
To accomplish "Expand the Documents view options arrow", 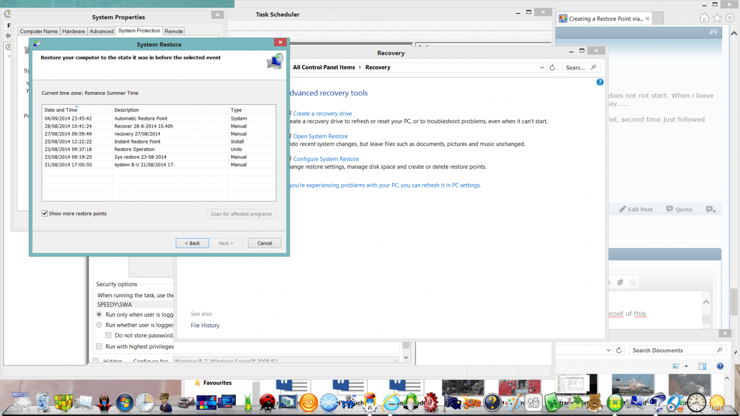I will tap(686, 367).
